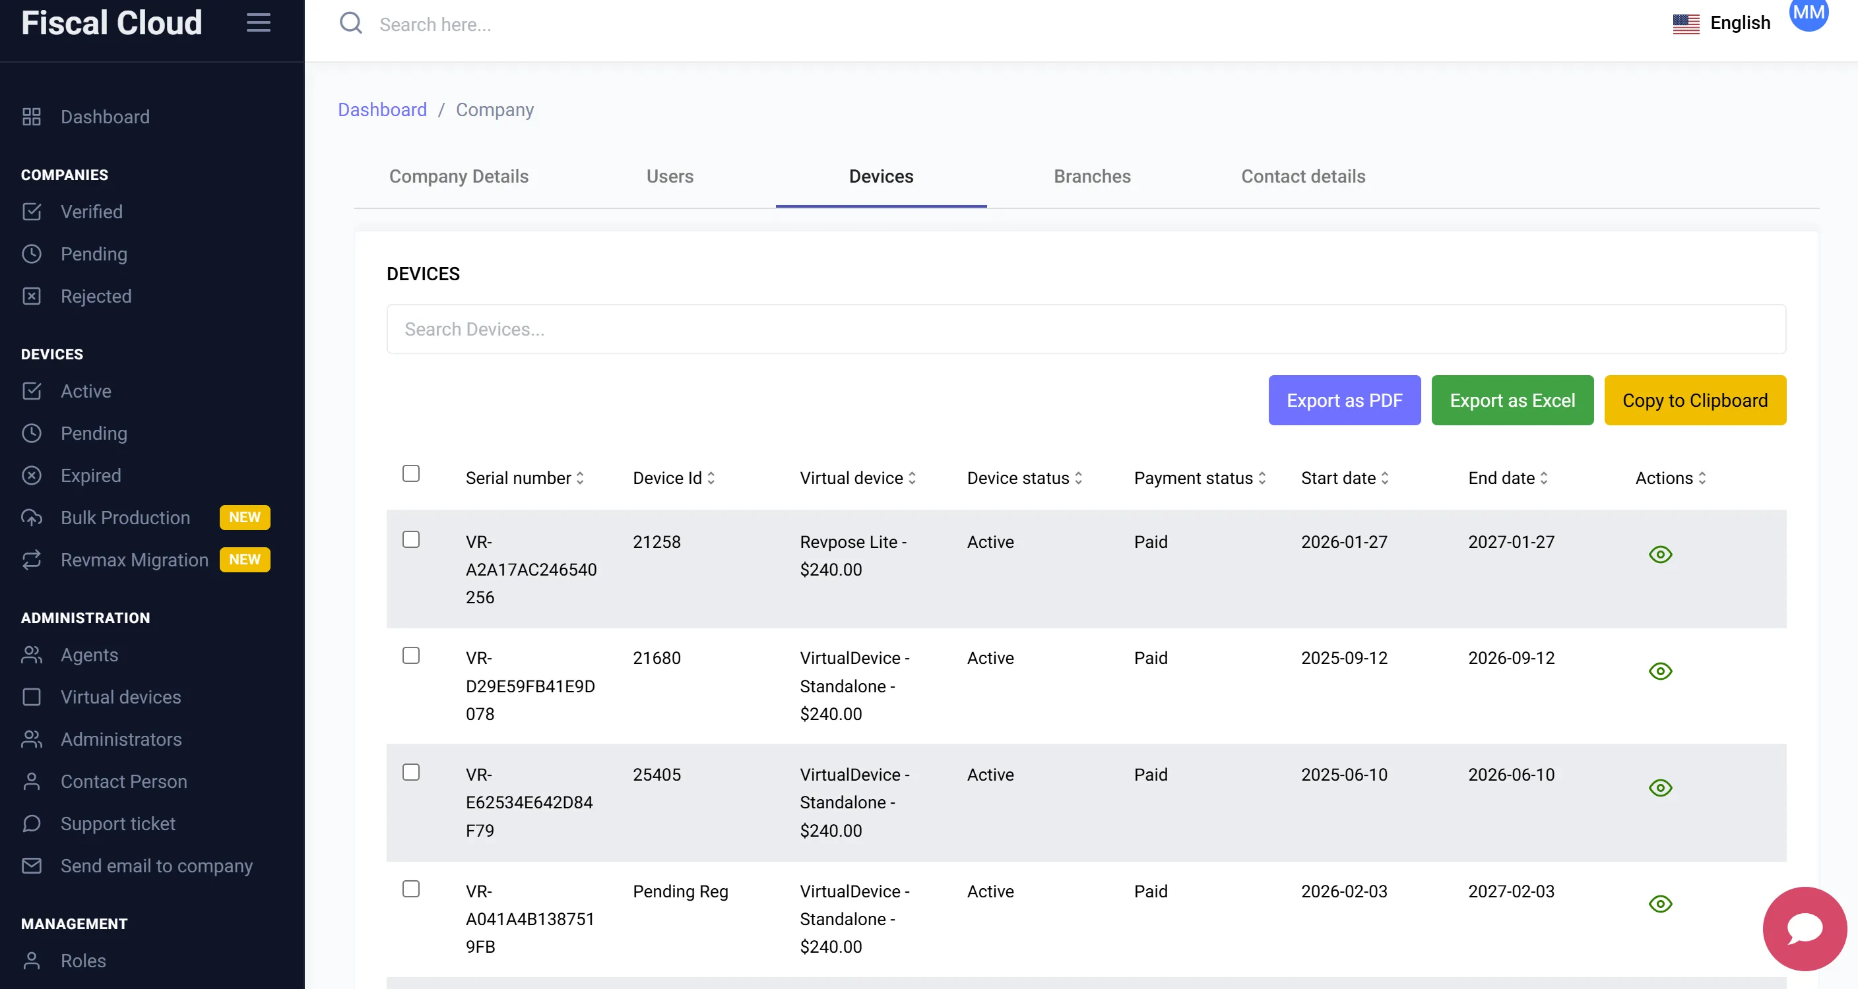Open the MM user avatar menu
The width and height of the screenshot is (1858, 989).
1809,13
